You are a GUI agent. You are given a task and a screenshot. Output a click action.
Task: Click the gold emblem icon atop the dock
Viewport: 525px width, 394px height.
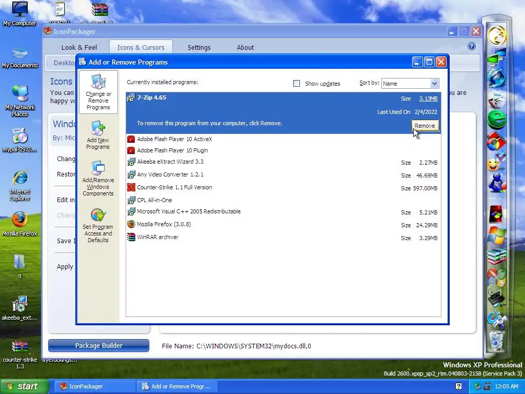(497, 35)
